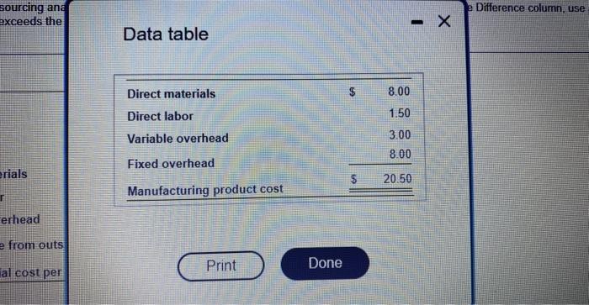Click the Manufacturing product cost label
Image resolution: width=589 pixels, height=305 pixels.
(x=205, y=190)
